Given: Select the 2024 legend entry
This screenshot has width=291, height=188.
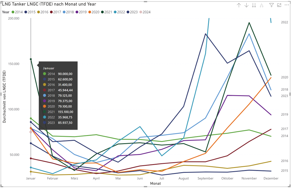Looking at the screenshot, I should click(x=146, y=12).
